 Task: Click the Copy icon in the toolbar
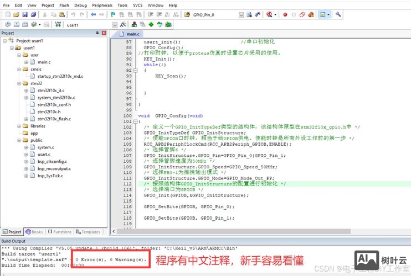point(54,14)
